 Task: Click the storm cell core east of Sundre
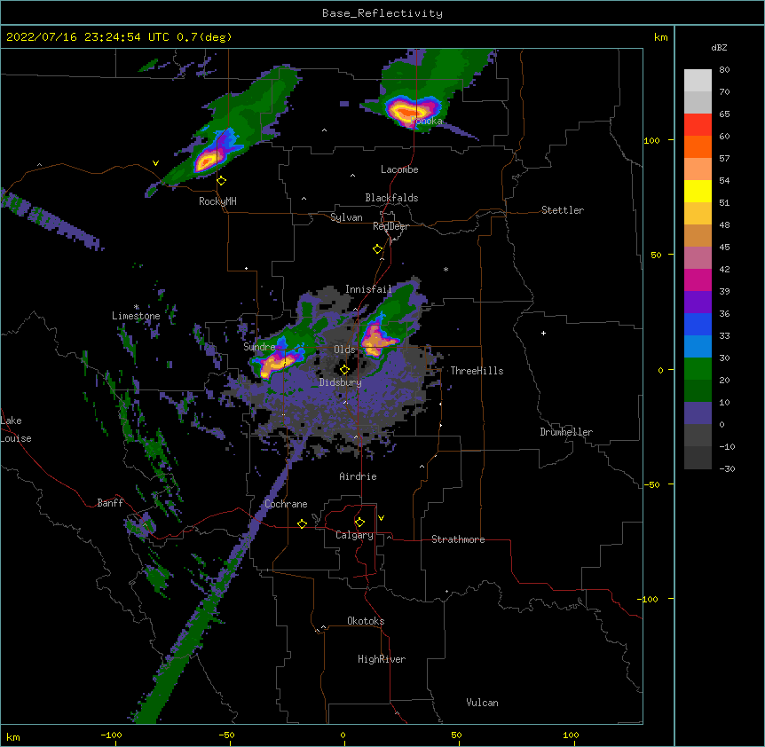tap(276, 363)
